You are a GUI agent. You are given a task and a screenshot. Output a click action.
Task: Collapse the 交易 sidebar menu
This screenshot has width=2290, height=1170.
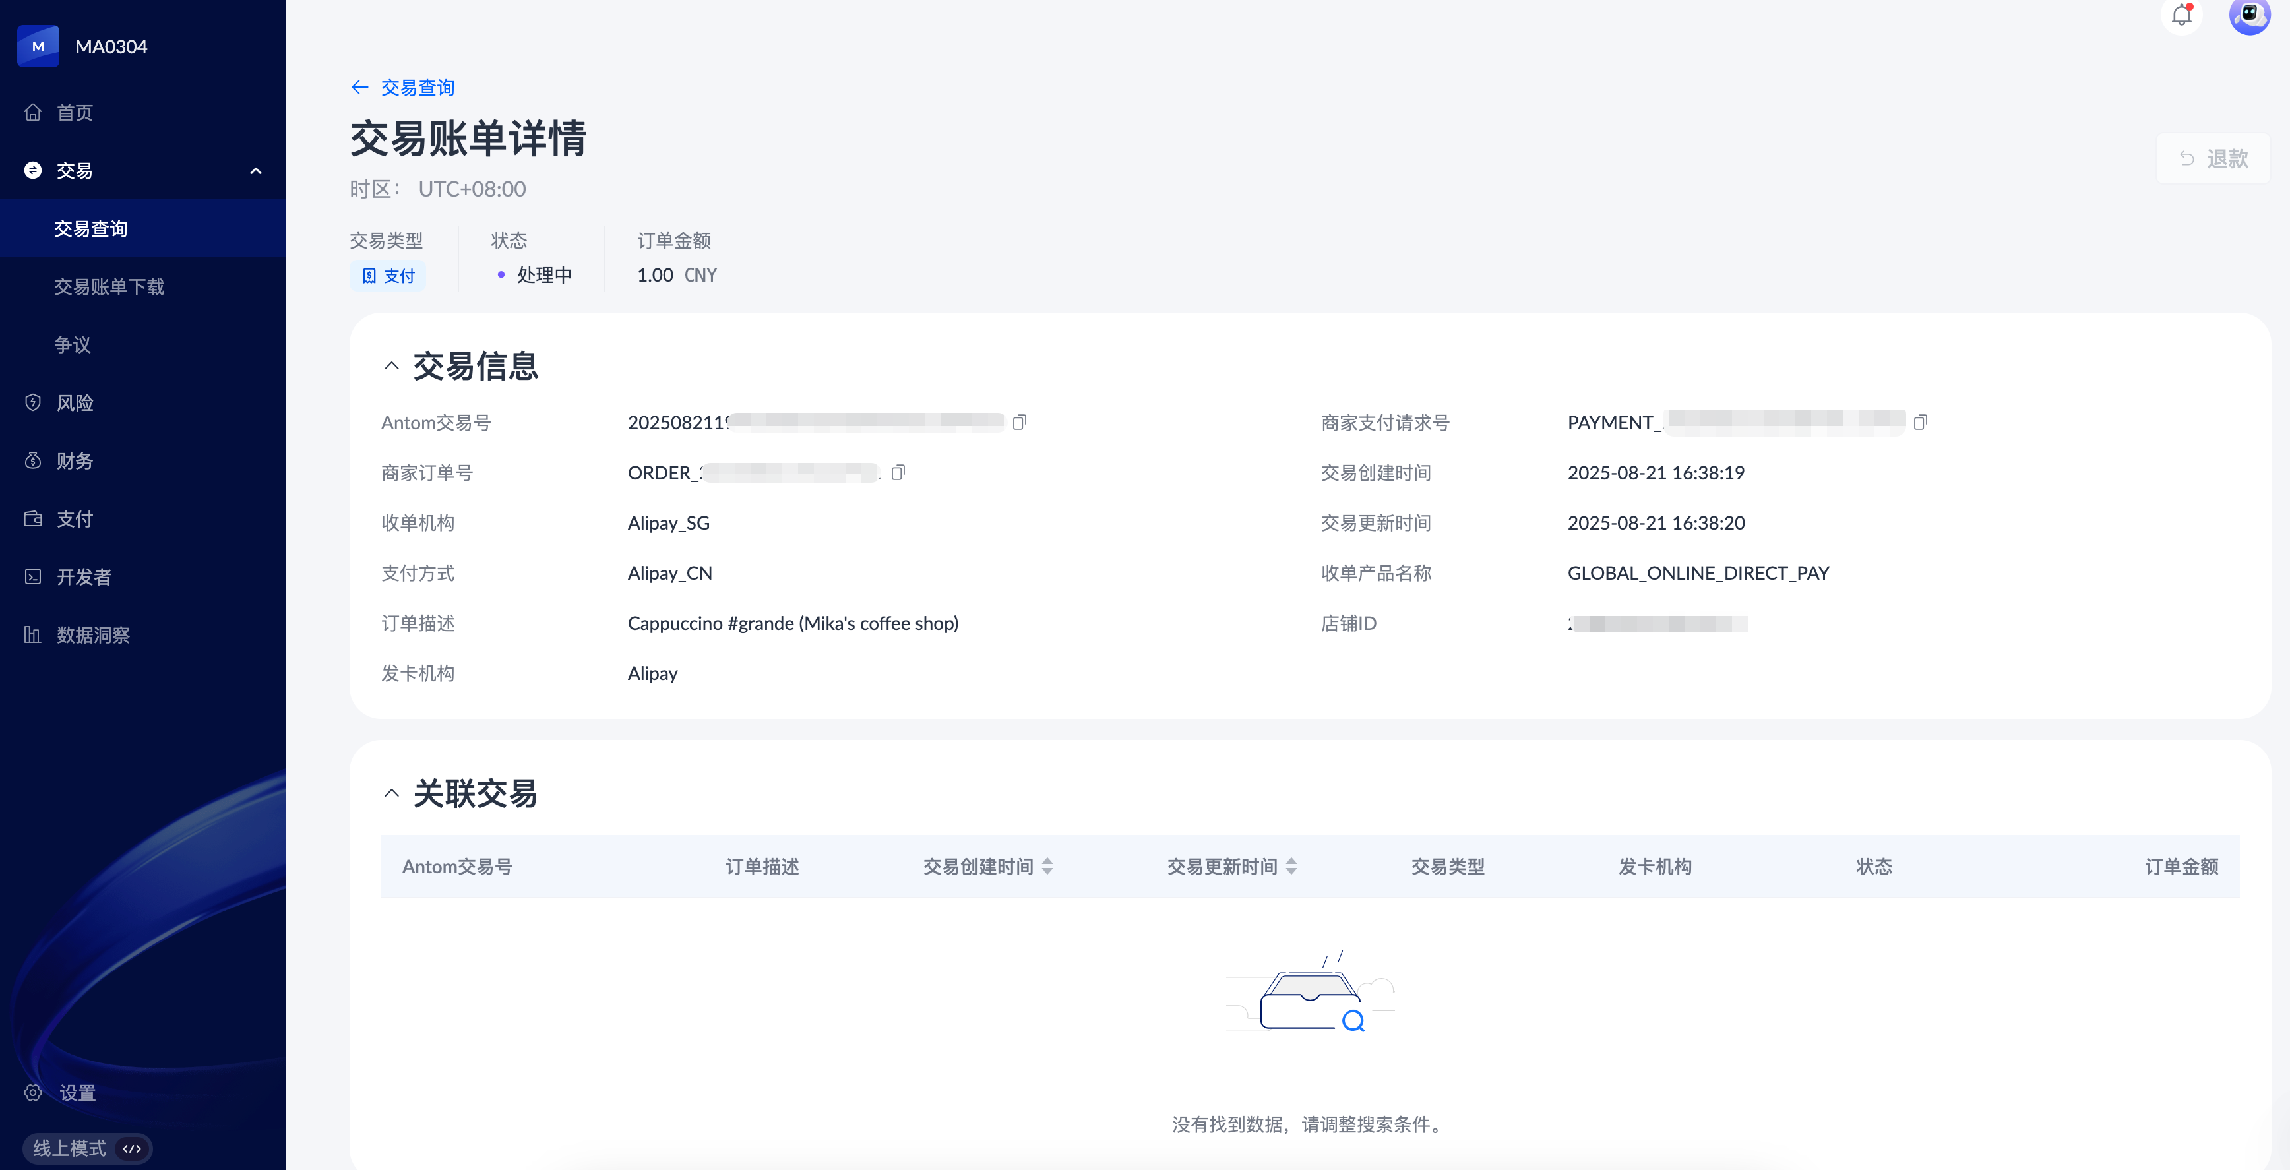pyautogui.click(x=255, y=171)
